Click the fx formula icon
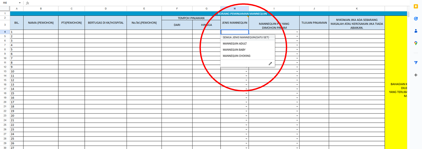 point(27,3)
